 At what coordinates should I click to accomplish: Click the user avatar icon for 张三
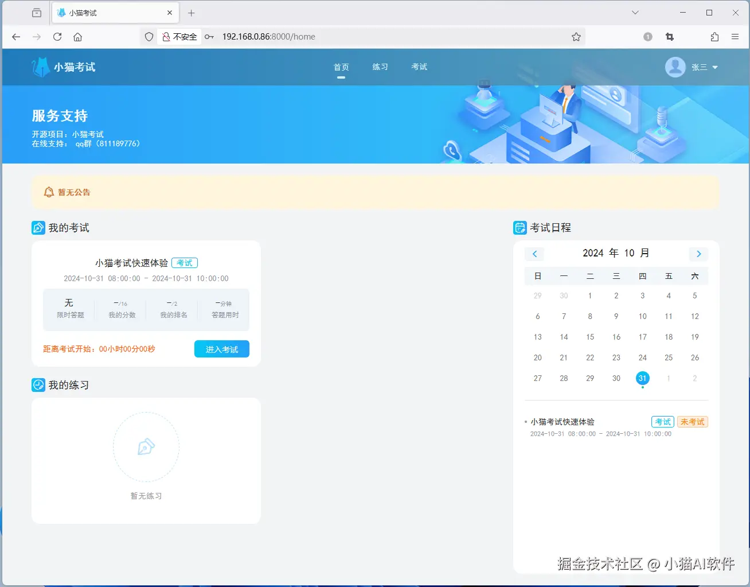[675, 67]
